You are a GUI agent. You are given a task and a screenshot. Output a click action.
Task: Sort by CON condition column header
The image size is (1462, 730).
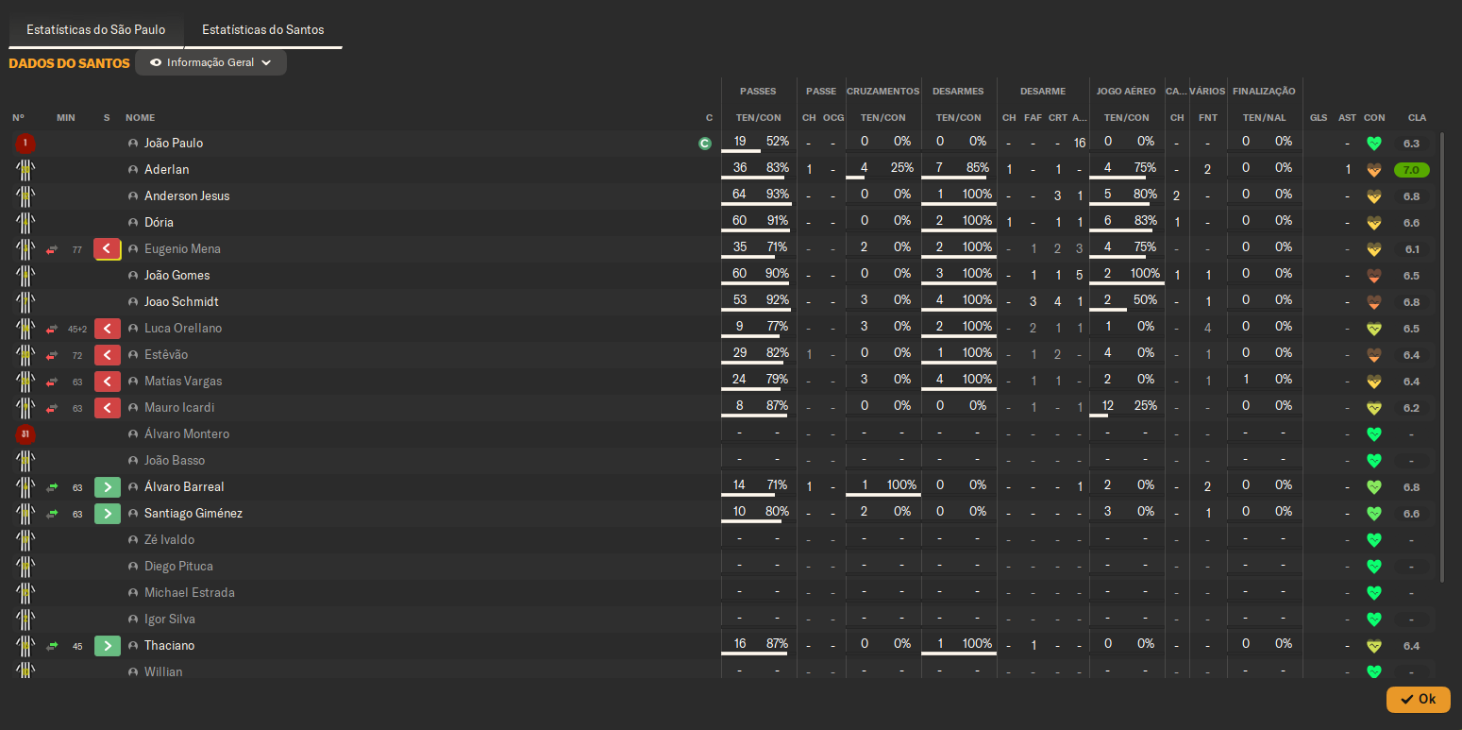click(1374, 118)
